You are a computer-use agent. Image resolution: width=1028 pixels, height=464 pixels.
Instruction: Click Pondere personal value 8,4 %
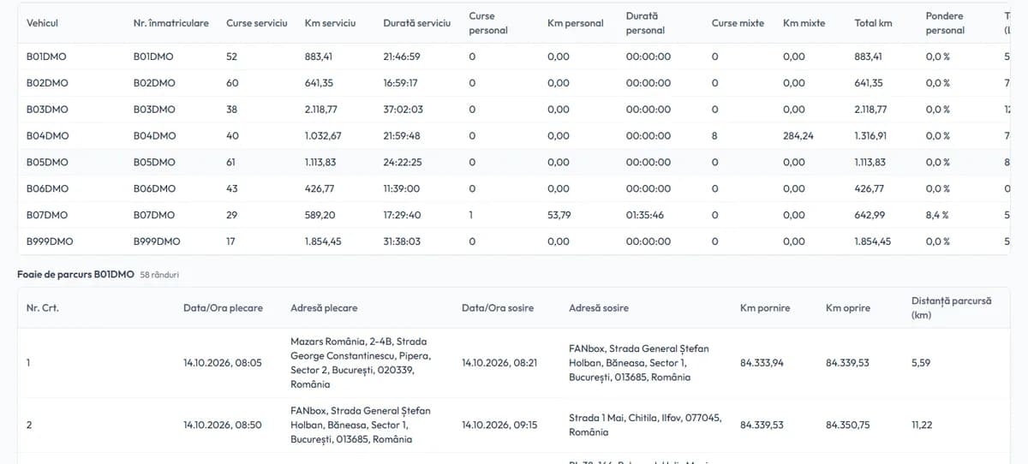(937, 216)
